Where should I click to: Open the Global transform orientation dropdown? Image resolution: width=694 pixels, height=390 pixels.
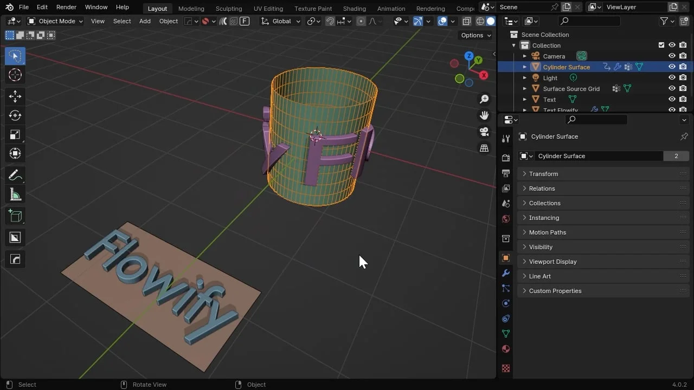click(x=281, y=21)
